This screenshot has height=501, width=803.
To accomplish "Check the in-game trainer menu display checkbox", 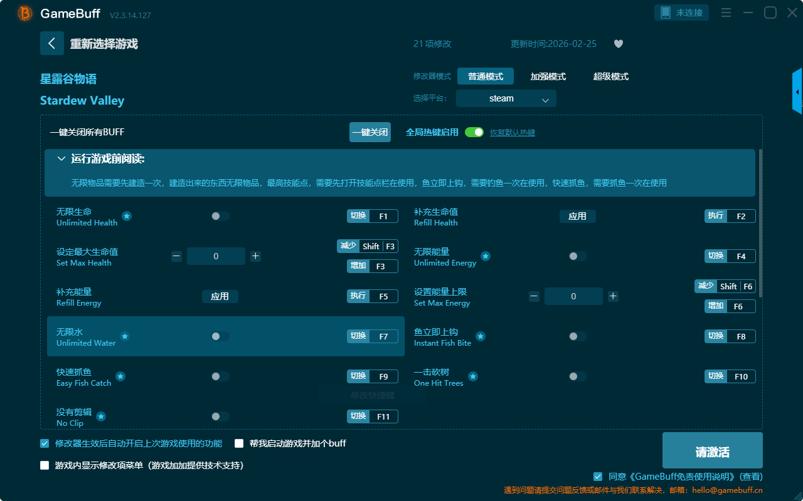I will (45, 465).
